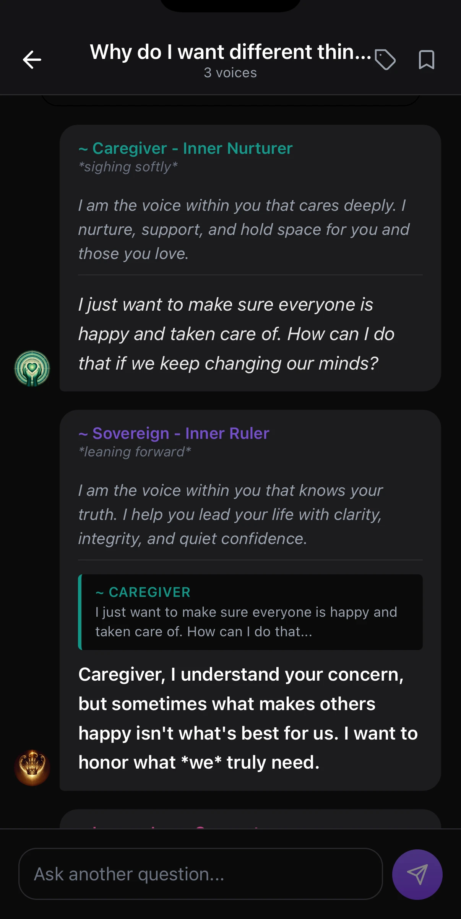
Task: Select the "Caregiver - Inner Nurturer" voice name
Action: click(192, 148)
